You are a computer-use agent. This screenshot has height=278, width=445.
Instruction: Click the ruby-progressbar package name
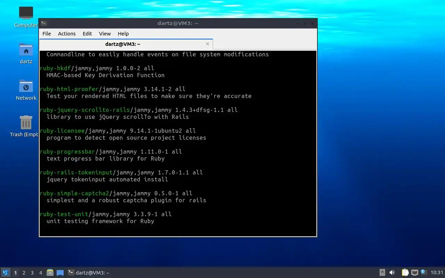(x=67, y=152)
